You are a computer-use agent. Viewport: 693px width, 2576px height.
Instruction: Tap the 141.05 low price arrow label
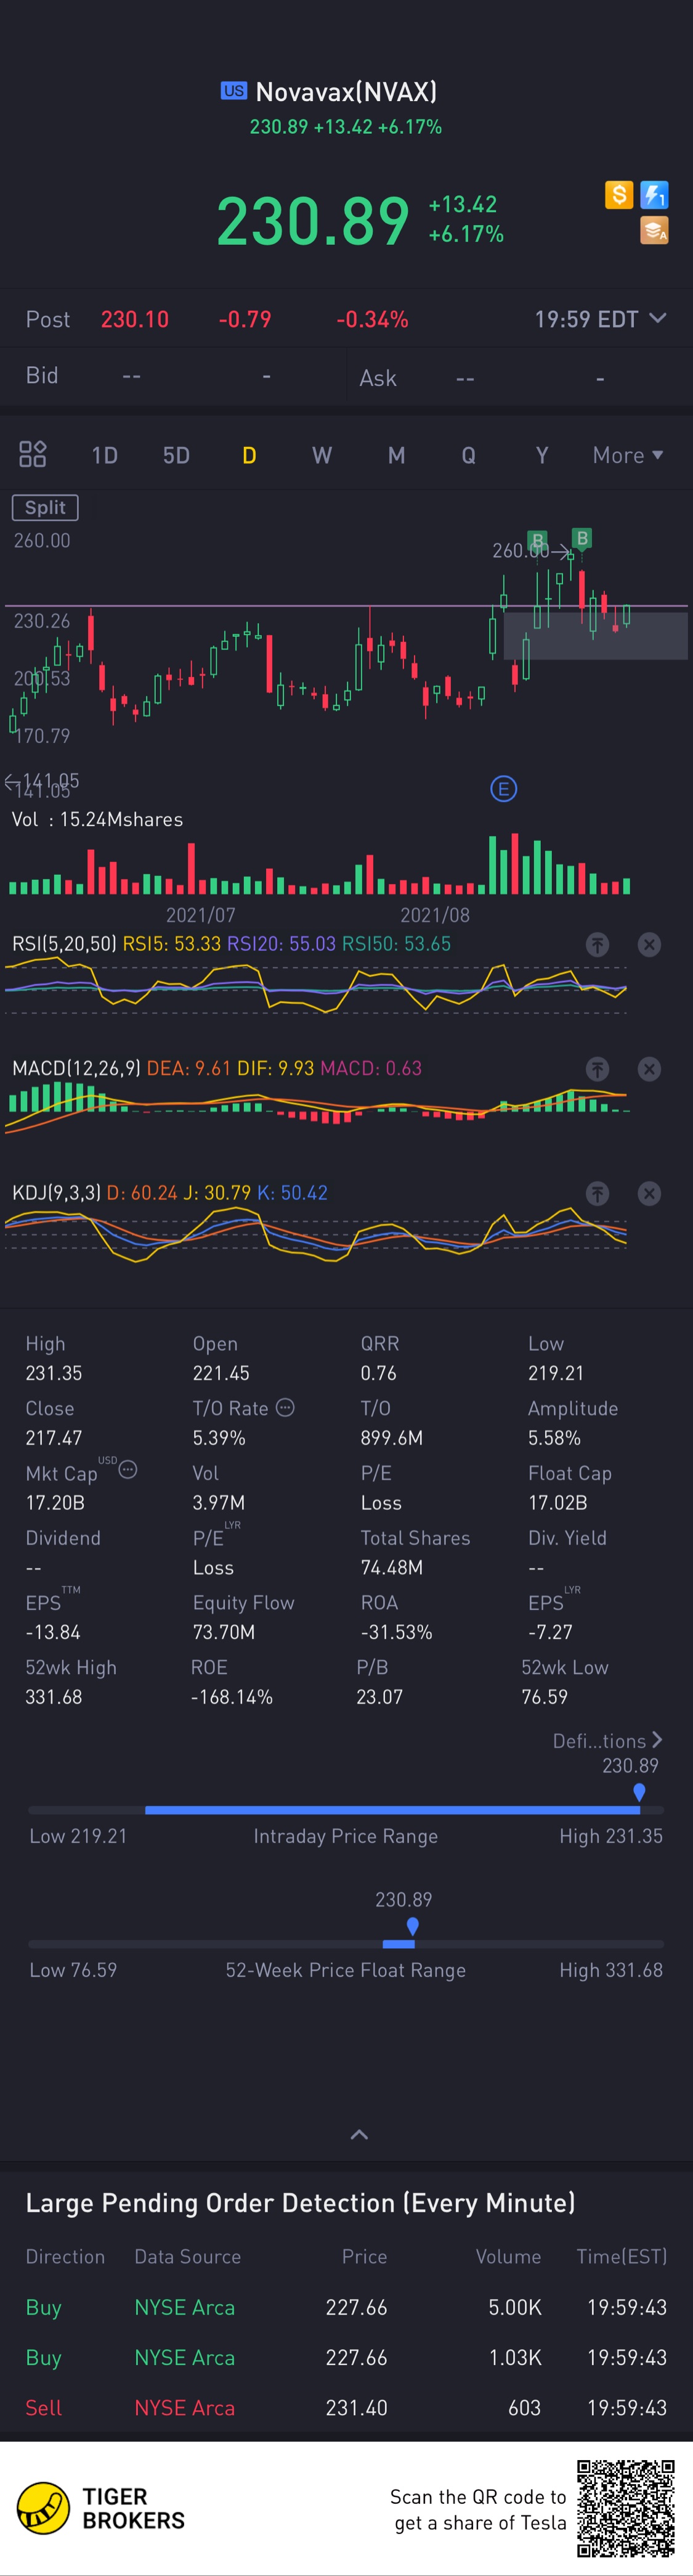[x=41, y=781]
